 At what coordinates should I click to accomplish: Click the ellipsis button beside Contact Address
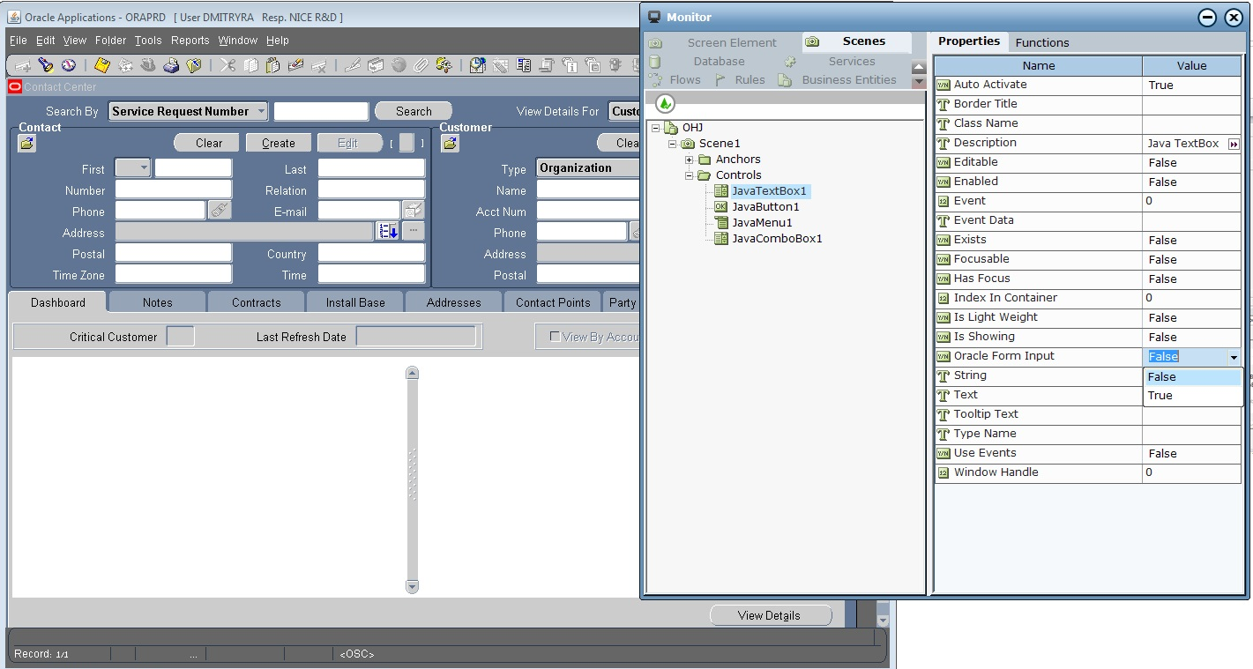coord(413,232)
